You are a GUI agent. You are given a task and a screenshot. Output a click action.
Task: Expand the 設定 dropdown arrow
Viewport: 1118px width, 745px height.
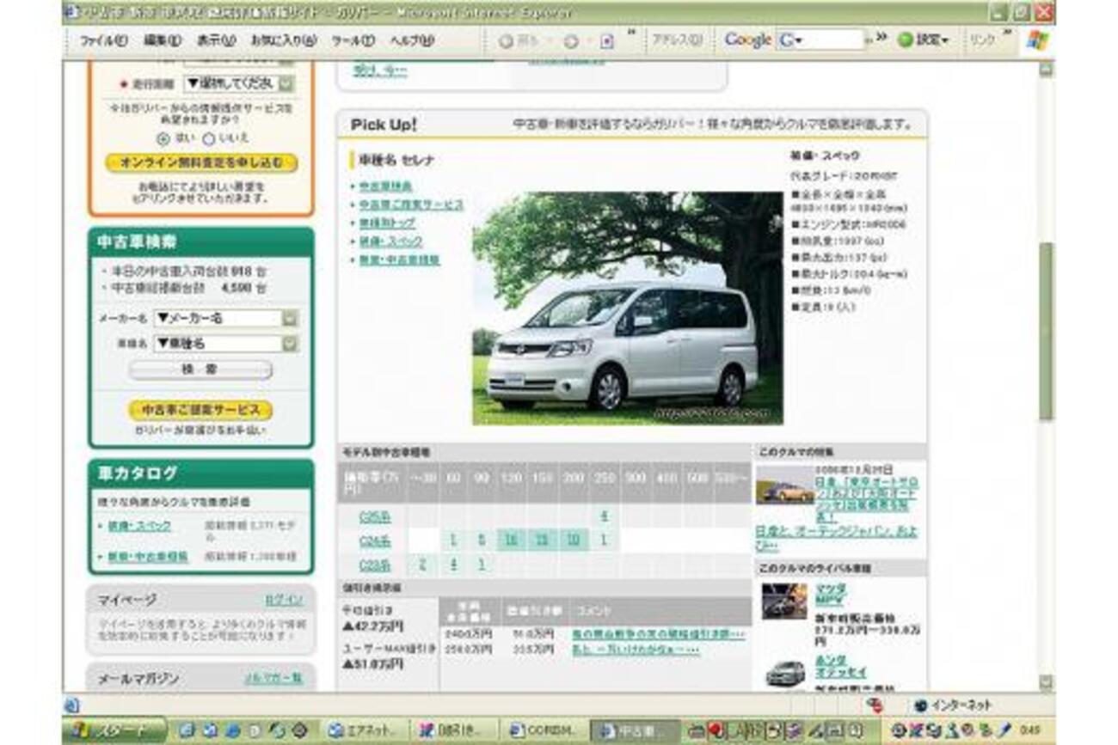click(x=945, y=41)
